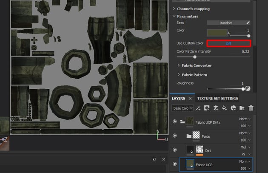This screenshot has width=268, height=173.
Task: Hide the Dirt layer
Action: coord(174,150)
